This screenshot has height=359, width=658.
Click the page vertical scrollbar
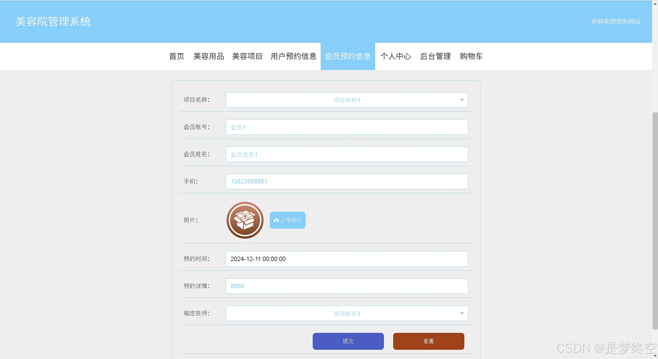click(655, 221)
